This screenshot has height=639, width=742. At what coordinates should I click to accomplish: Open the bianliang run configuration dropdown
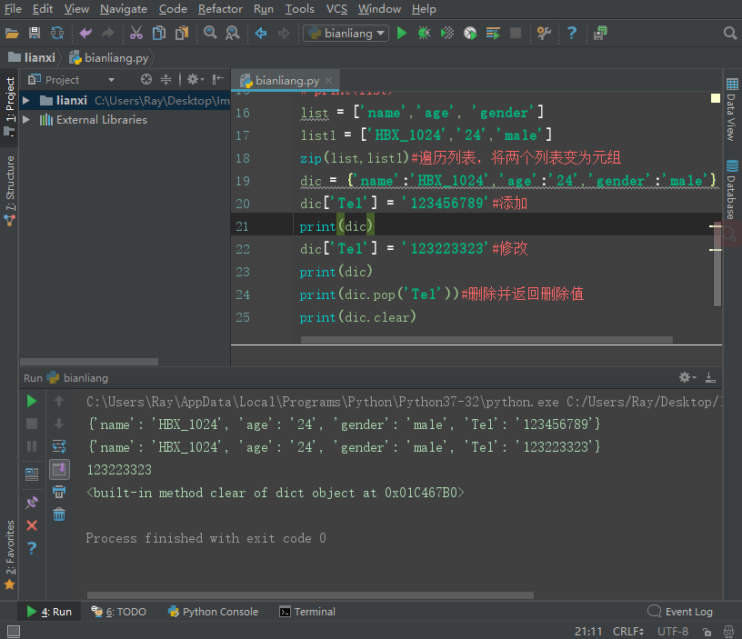[346, 33]
